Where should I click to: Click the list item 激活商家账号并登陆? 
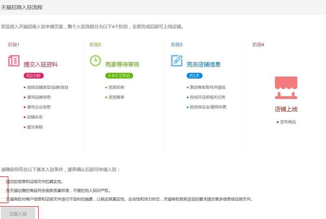pos(208,87)
